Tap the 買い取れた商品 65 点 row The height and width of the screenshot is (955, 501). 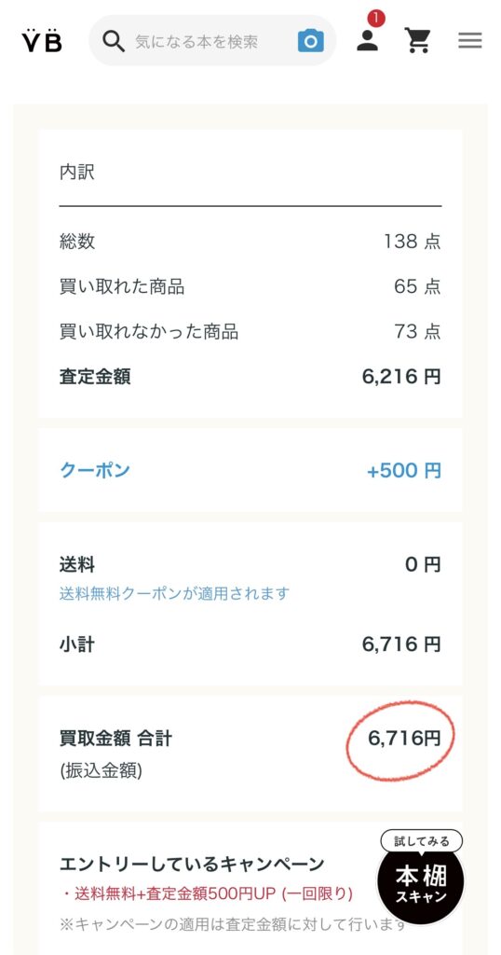point(250,286)
